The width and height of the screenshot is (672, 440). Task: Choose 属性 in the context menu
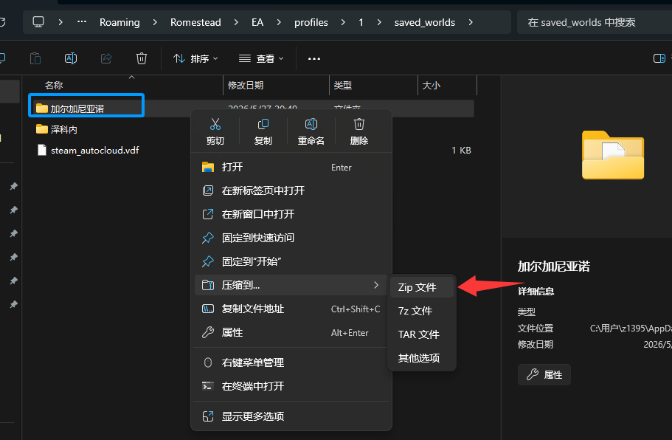[291, 332]
